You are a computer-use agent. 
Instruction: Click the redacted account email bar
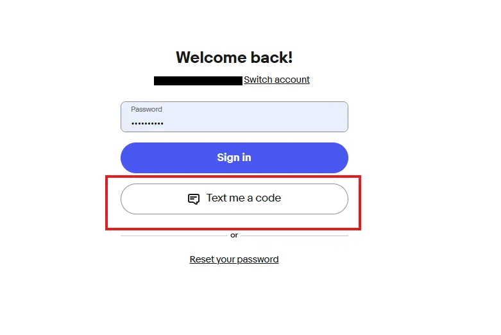198,81
